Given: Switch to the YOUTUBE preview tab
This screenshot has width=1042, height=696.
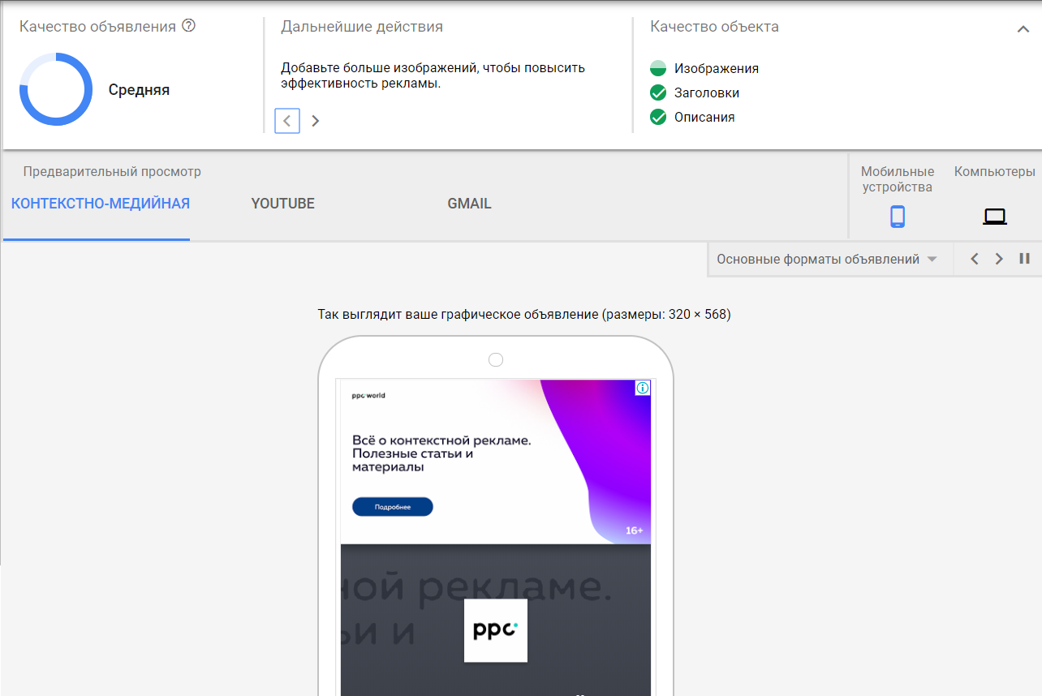Looking at the screenshot, I should pyautogui.click(x=283, y=204).
